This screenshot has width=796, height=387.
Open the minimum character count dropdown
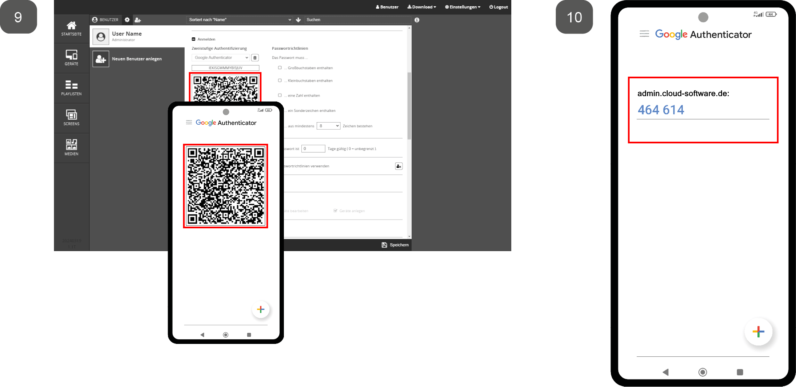coord(328,126)
